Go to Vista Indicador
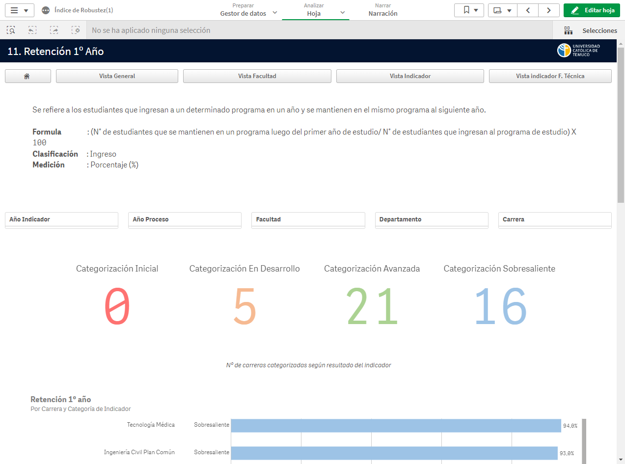The height and width of the screenshot is (464, 625). [410, 76]
